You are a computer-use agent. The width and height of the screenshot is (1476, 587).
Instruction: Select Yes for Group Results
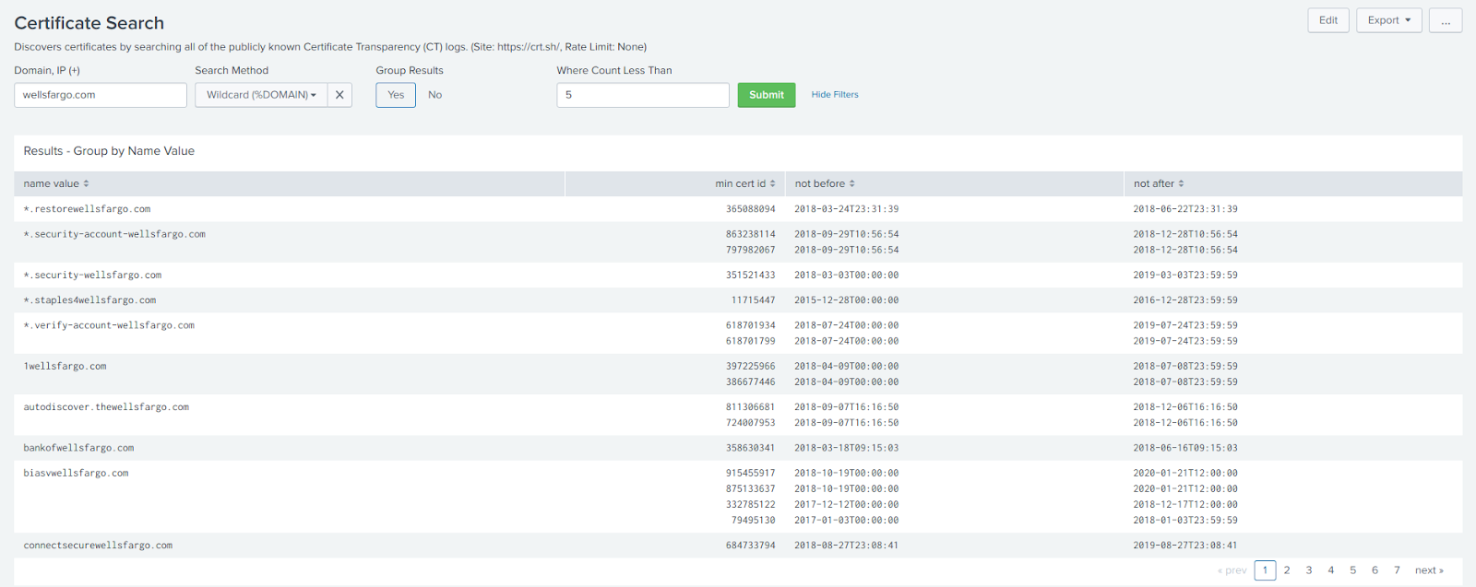pos(396,95)
